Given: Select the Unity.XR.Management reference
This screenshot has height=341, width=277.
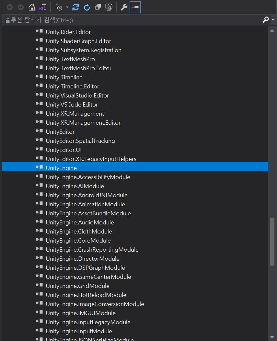Looking at the screenshot, I should point(75,114).
